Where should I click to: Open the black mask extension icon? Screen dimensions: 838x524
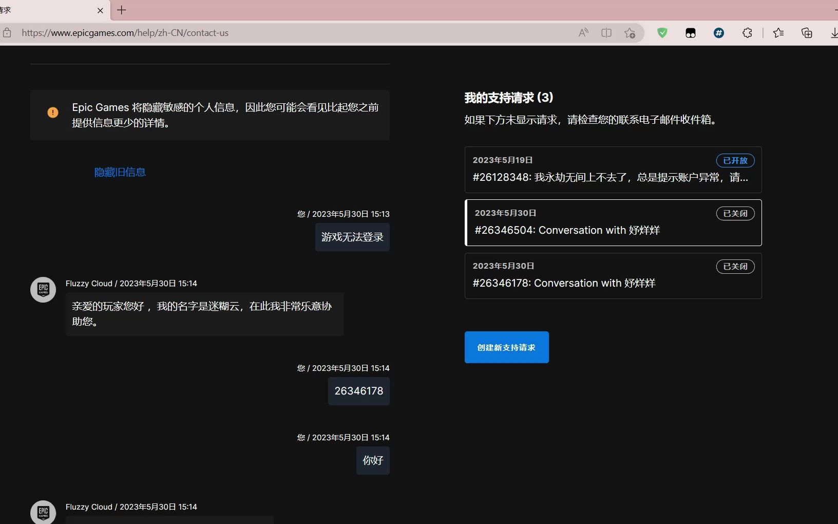click(691, 33)
